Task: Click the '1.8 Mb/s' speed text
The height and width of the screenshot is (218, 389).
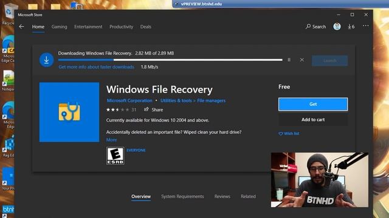Action: 150,67
